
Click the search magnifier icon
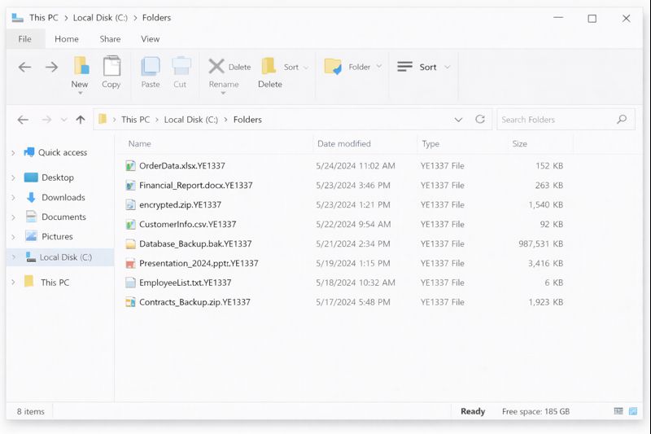[622, 120]
